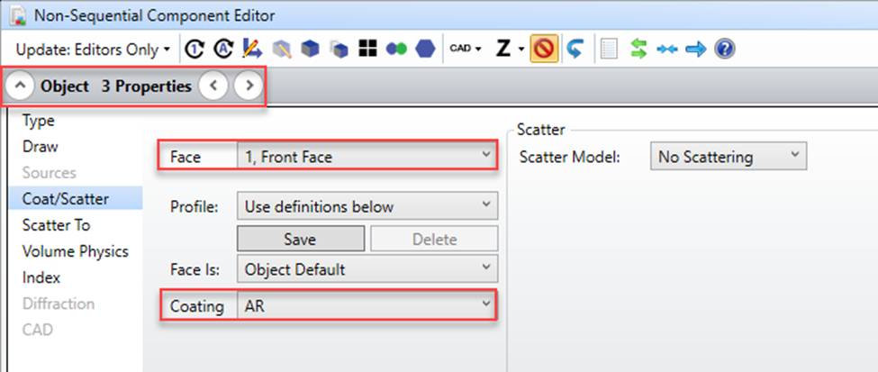This screenshot has height=372, width=878.
Task: Click the green swap arrows icon
Action: [x=638, y=49]
